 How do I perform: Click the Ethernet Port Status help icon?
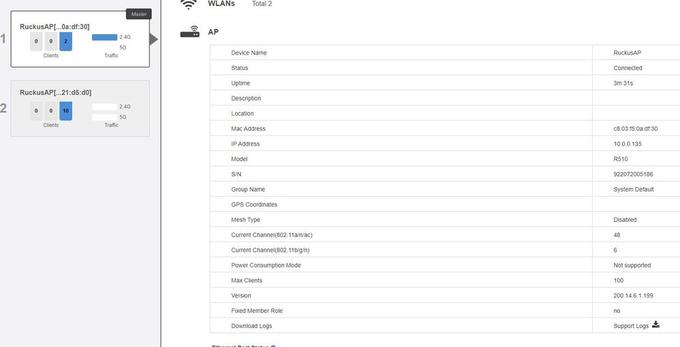coord(273,346)
